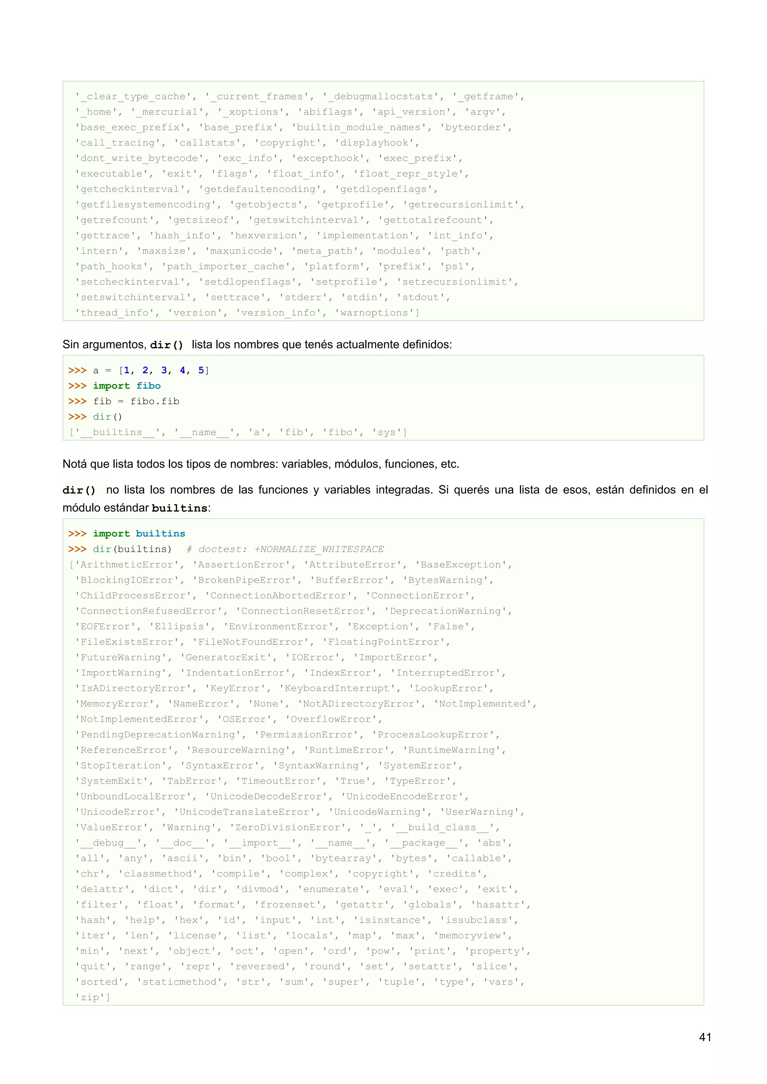
Task: Click 'dir(builtins)' in the code block
Action: tap(132, 549)
